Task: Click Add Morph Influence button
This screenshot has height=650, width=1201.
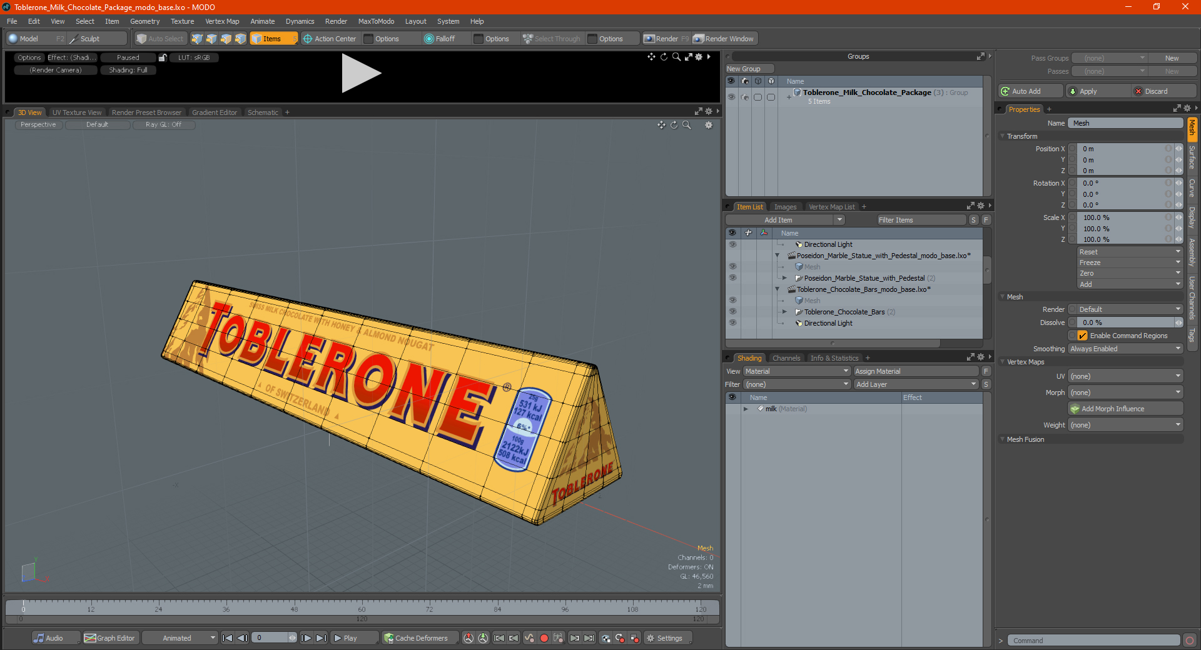Action: [x=1125, y=409]
